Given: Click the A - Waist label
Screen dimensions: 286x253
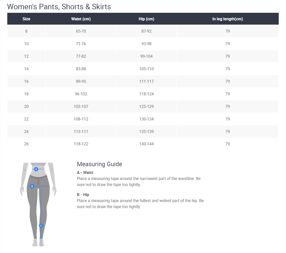Looking at the screenshot, I should [85, 173].
